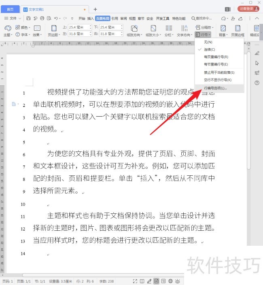
Task: Click the 字数: 238 word count
Action: [x=107, y=281]
